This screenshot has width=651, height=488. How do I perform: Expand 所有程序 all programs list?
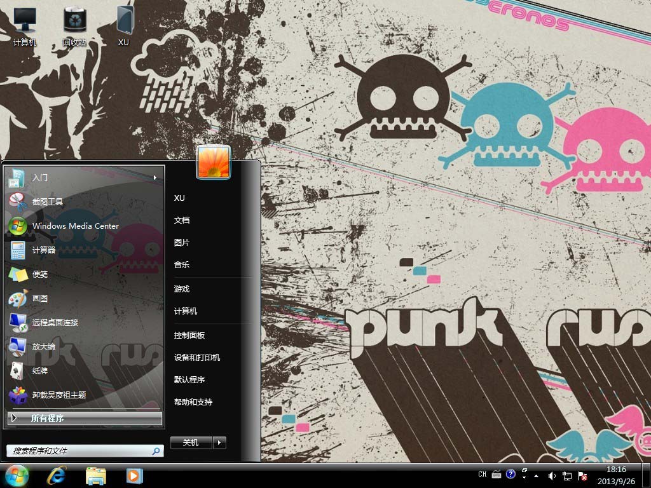85,418
